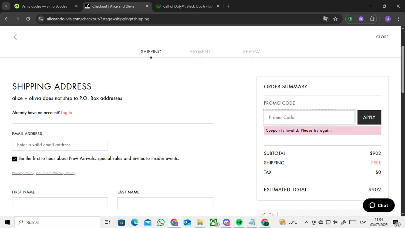Open site information icon in address bar
405x228 pixels.
(x=41, y=19)
